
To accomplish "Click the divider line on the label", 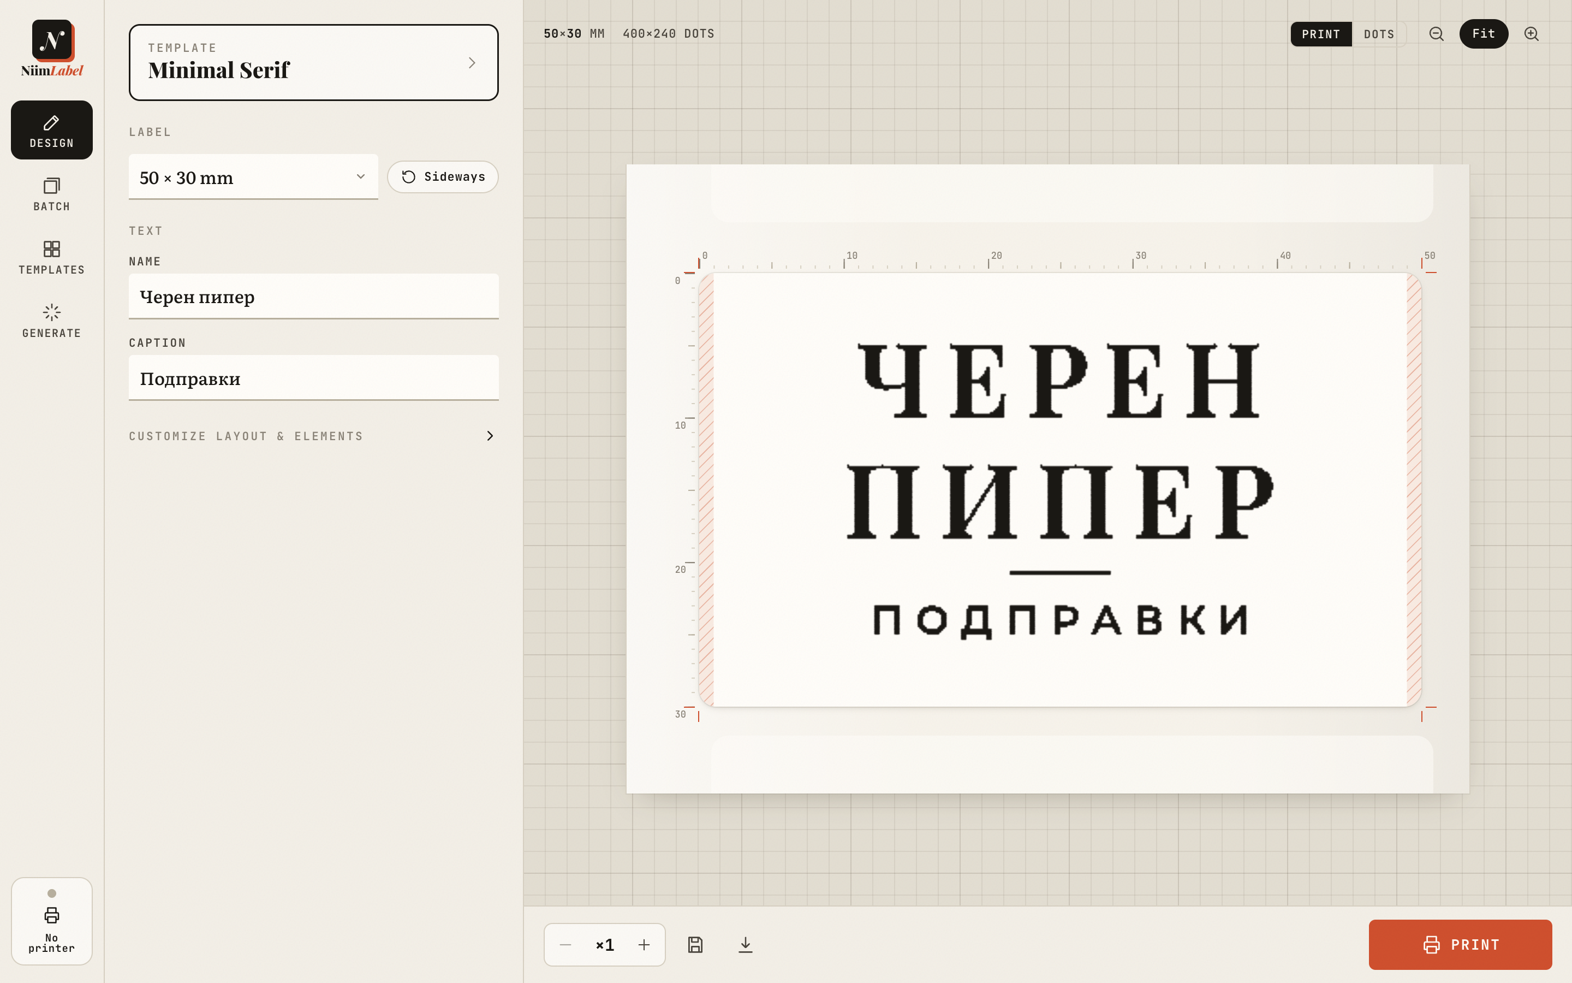I will click(x=1060, y=573).
